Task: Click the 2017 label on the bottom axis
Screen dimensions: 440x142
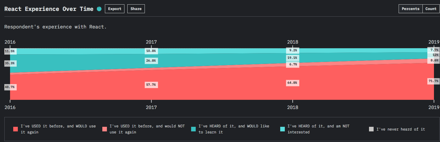Action: (x=151, y=107)
